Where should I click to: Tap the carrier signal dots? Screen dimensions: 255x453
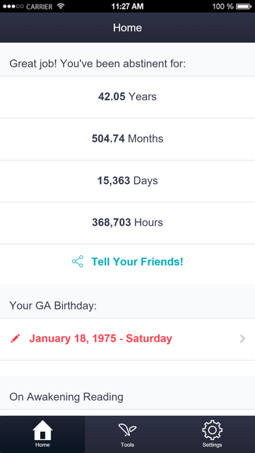point(13,7)
